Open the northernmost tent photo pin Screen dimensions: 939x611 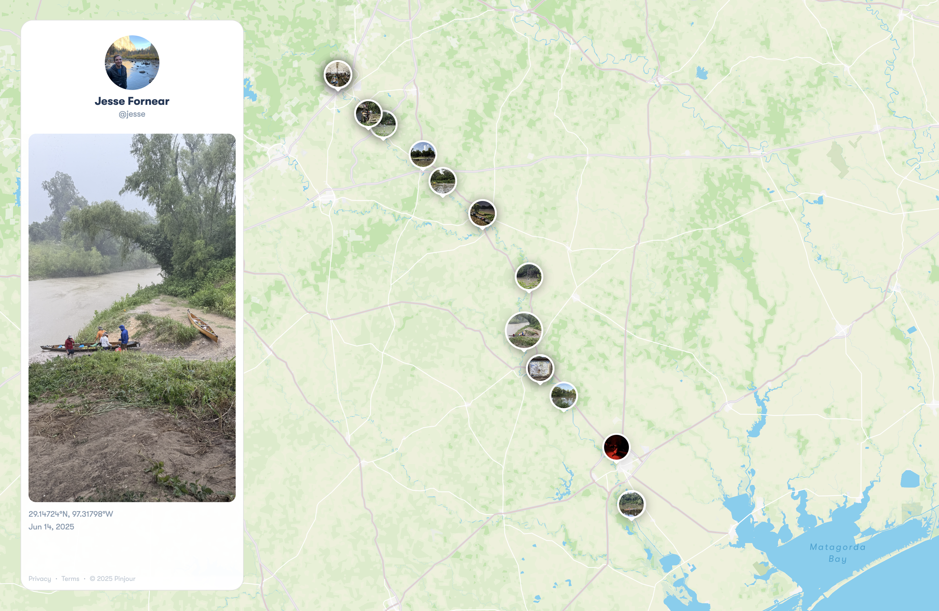(x=338, y=74)
